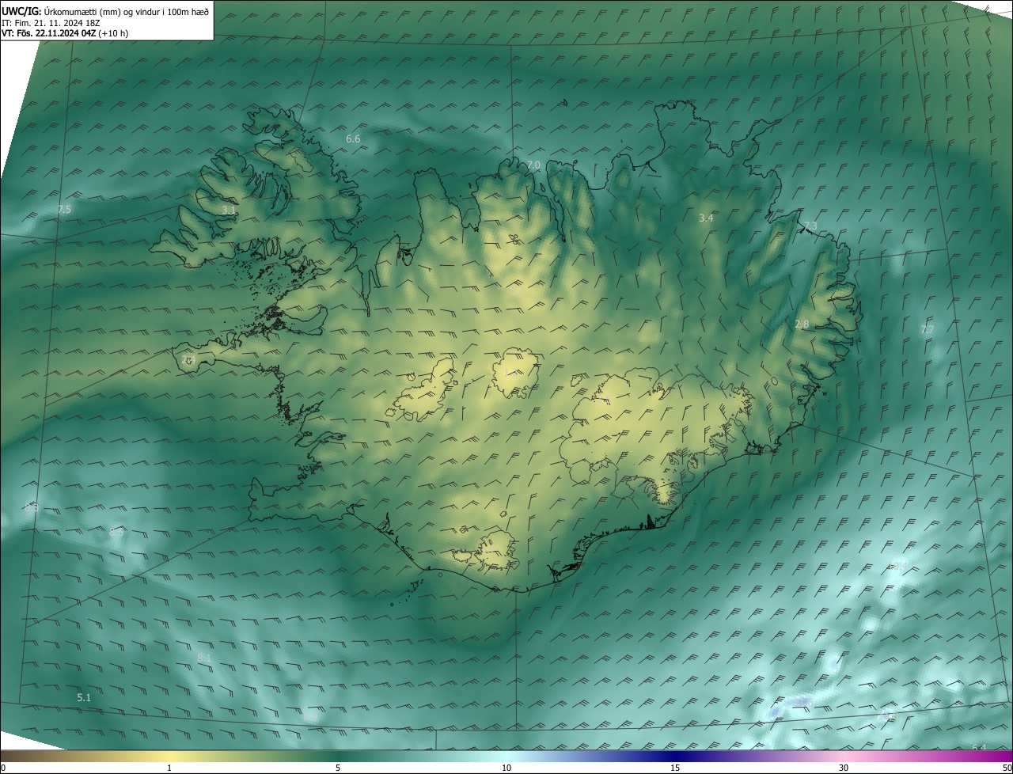This screenshot has height=774, width=1013.
Task: Click the 7.0 value on the north coast
Action: pyautogui.click(x=533, y=165)
